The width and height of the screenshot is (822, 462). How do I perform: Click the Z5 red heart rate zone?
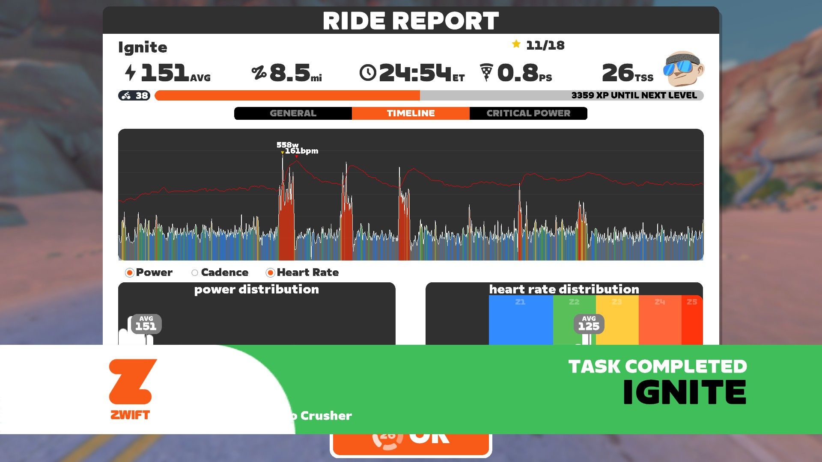692,320
